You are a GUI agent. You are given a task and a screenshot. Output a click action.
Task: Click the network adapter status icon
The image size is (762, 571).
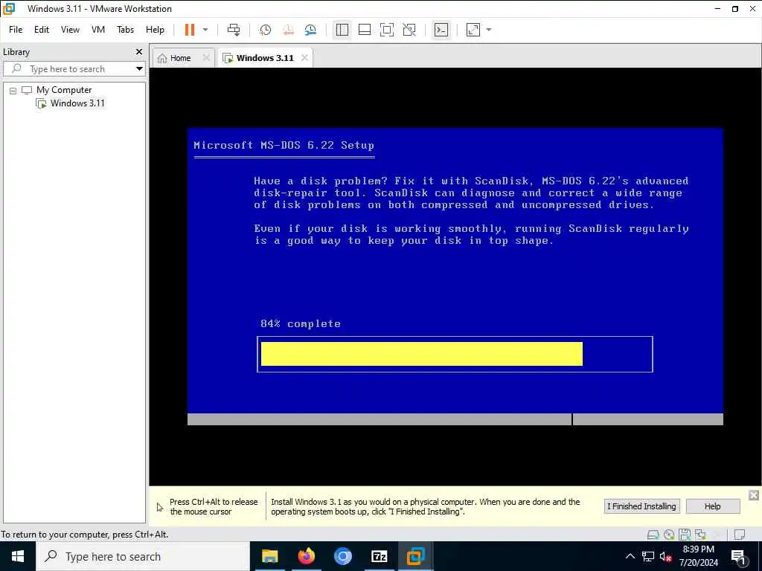[700, 535]
